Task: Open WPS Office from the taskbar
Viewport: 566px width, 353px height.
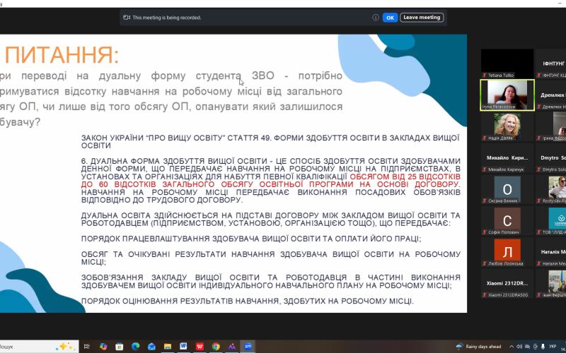Action: (x=200, y=347)
